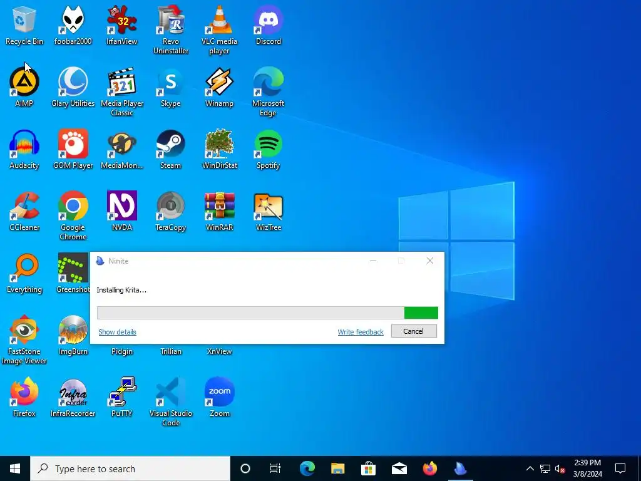
Task: Launch Edge from the taskbar
Action: tap(307, 468)
